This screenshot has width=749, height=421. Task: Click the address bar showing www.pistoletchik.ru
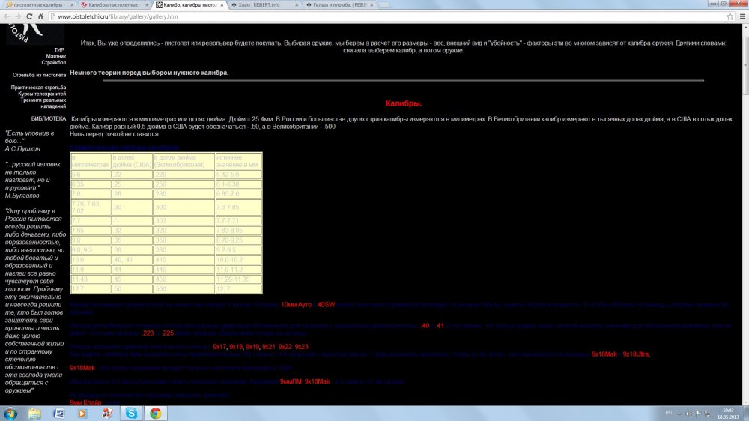(x=389, y=16)
